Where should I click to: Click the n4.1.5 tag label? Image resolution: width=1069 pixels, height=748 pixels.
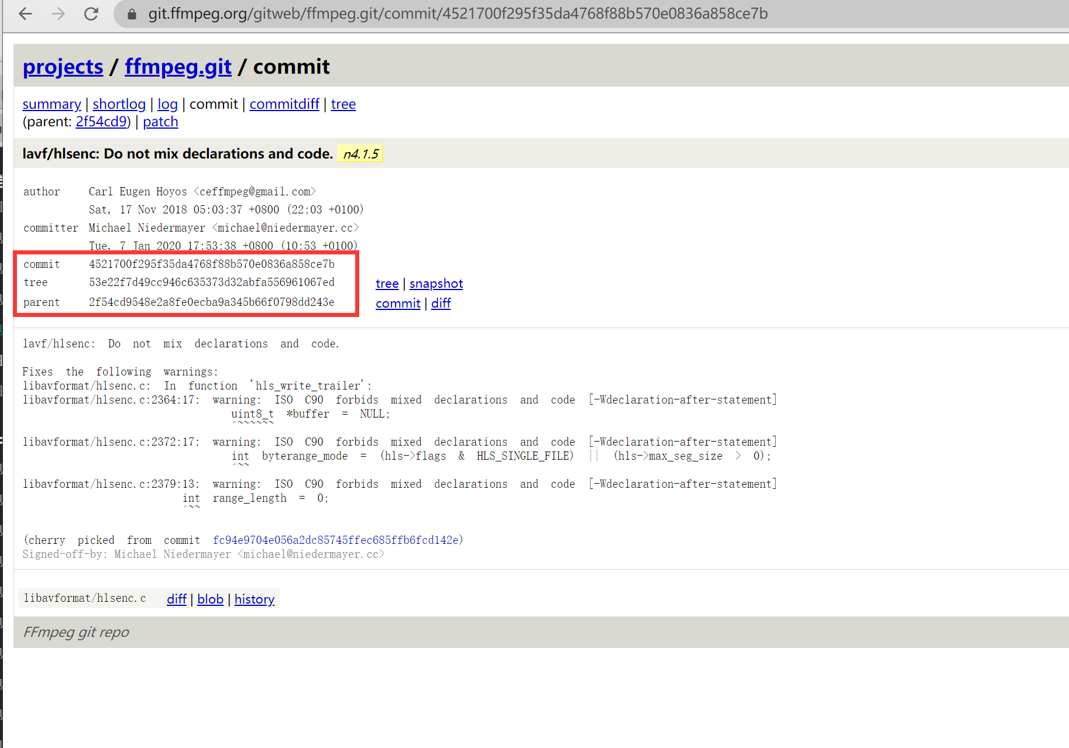[360, 154]
